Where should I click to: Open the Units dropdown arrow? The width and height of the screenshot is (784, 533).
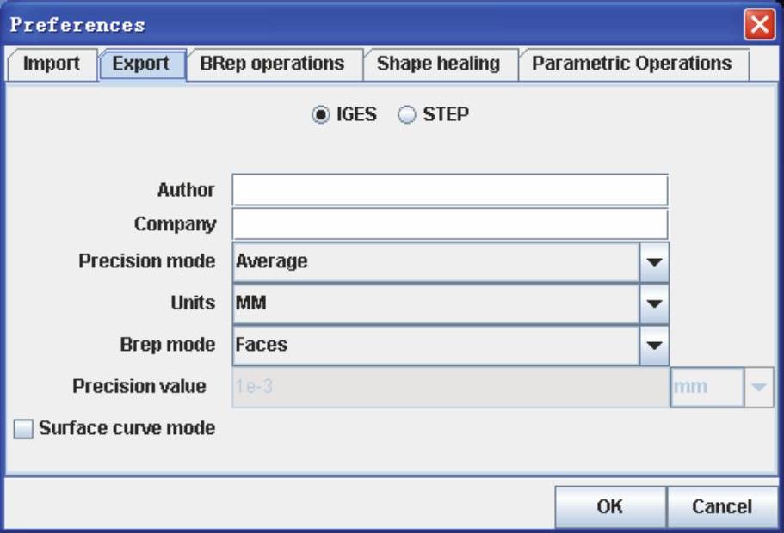tap(654, 303)
